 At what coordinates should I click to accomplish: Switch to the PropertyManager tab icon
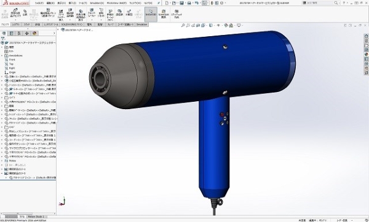tap(12, 33)
